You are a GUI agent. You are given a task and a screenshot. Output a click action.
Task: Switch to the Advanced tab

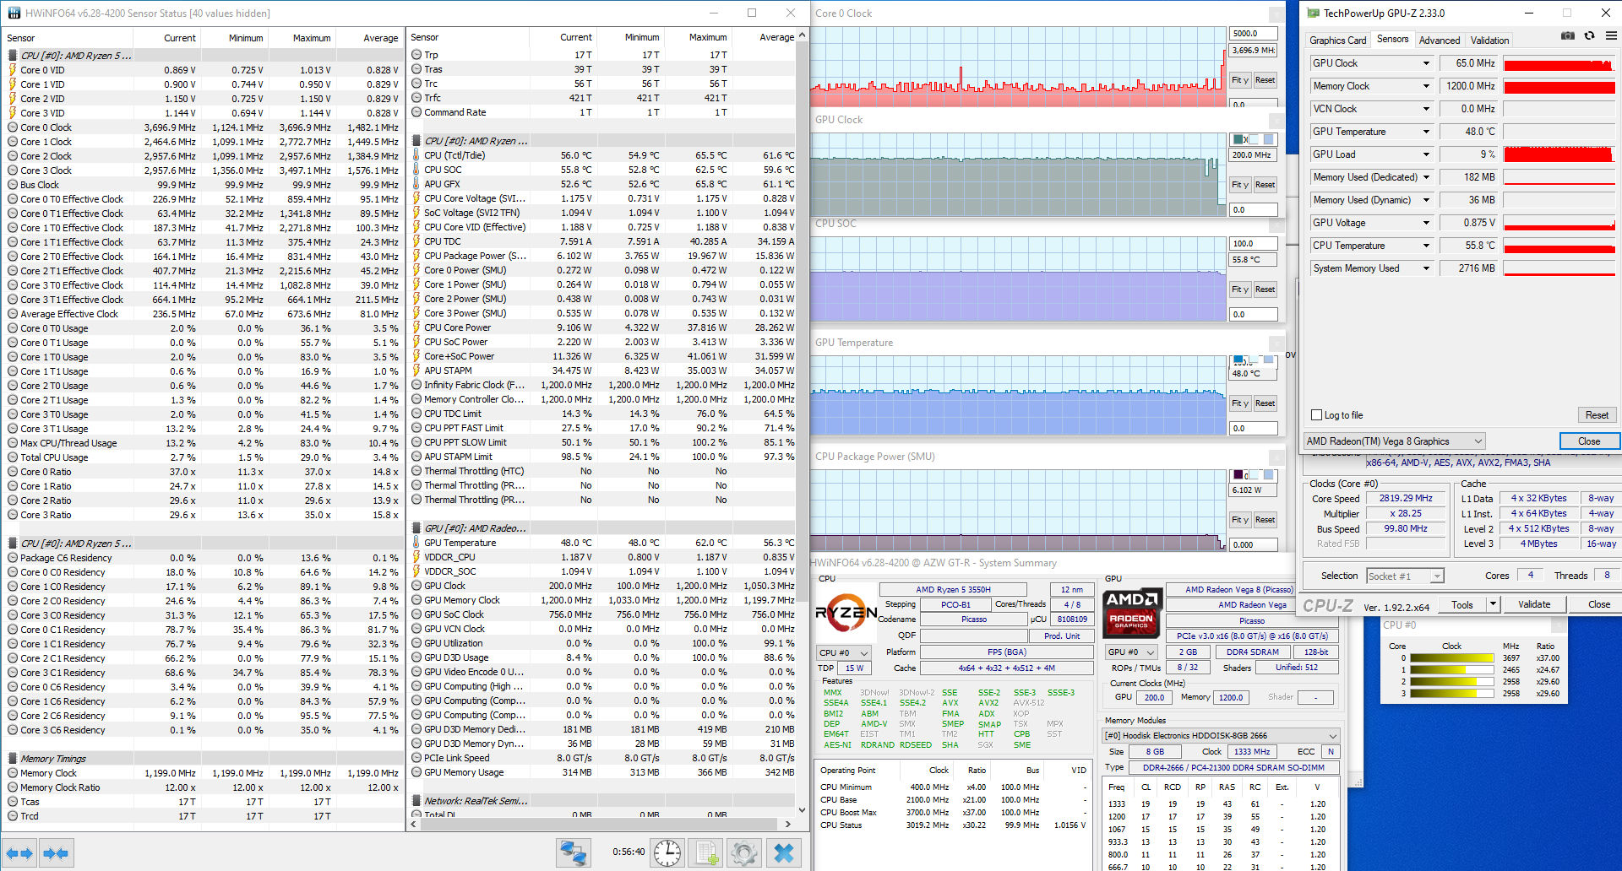(1440, 41)
